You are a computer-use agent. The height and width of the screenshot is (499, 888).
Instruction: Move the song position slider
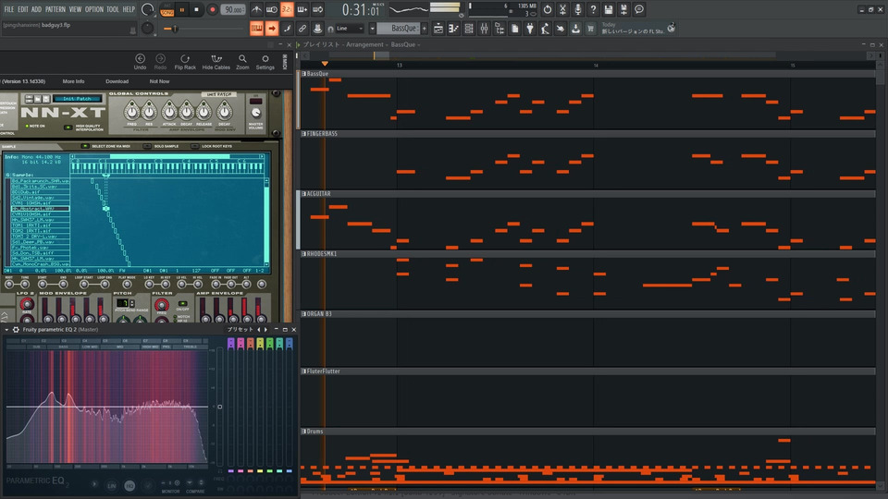(175, 29)
